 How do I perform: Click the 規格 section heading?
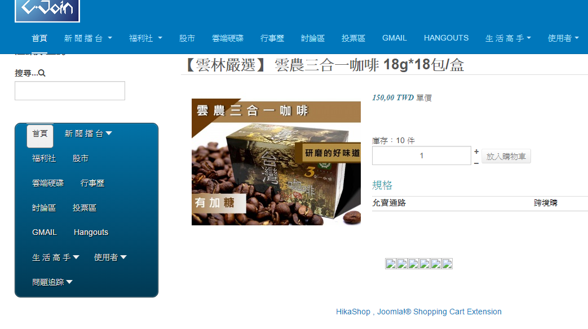[x=382, y=185]
